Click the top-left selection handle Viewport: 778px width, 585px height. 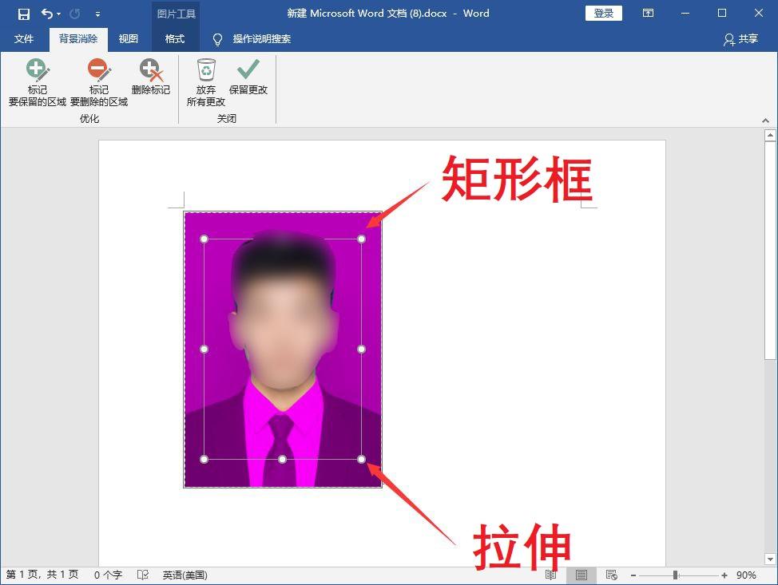pyautogui.click(x=204, y=239)
